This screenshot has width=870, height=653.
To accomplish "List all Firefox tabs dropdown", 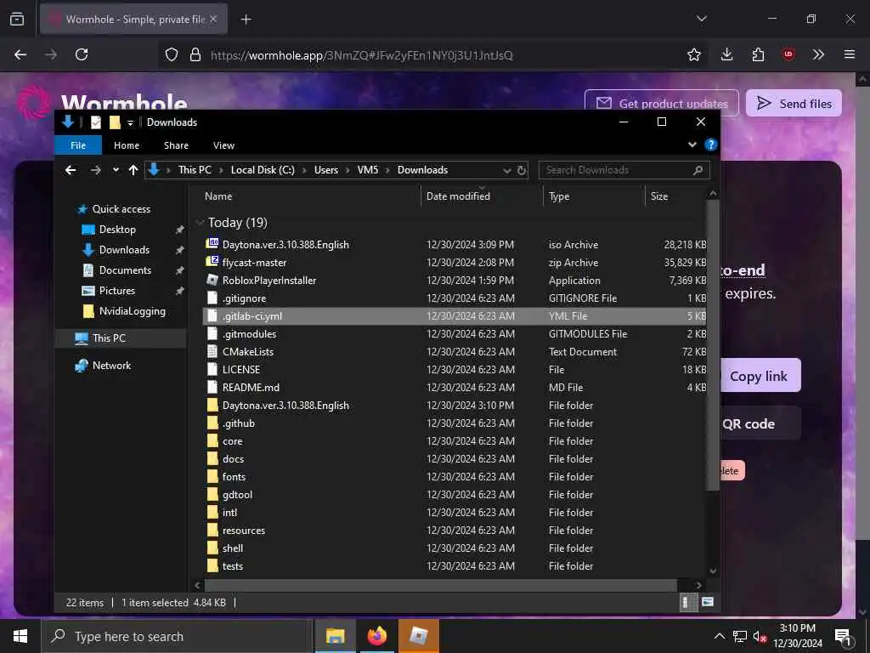I will tap(701, 19).
